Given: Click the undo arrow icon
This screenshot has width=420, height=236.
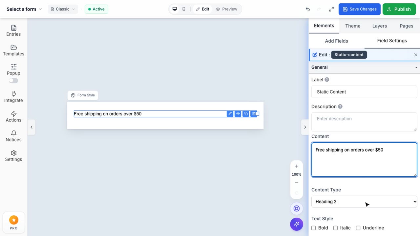Looking at the screenshot, I should tap(307, 9).
